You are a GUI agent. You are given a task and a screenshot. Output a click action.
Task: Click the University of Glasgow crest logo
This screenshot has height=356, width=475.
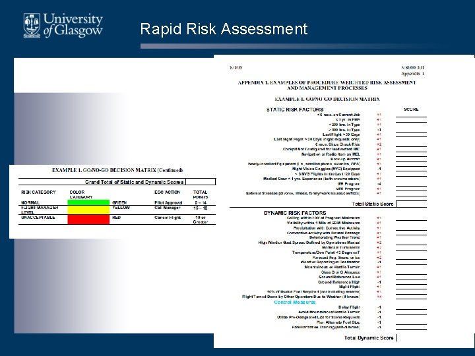(x=32, y=26)
